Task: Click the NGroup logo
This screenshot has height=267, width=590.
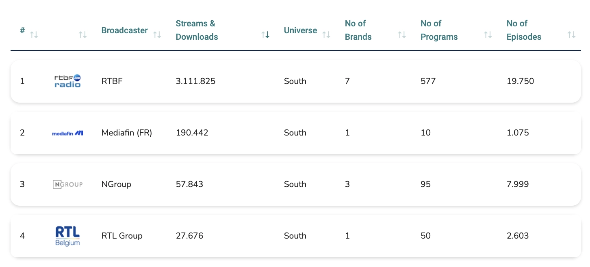Action: coord(67,184)
